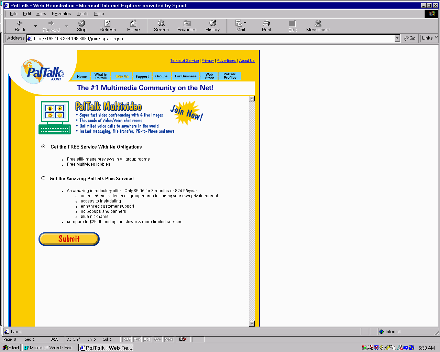The height and width of the screenshot is (352, 440).
Task: Toggle TRK track changes indicator
Action: (137, 339)
